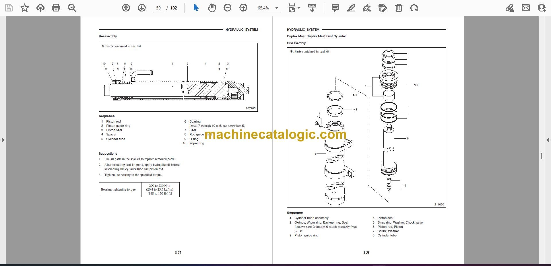The width and height of the screenshot is (551, 266).
Task: Click 'Install 7 through 10 to 6' note
Action: [217, 126]
